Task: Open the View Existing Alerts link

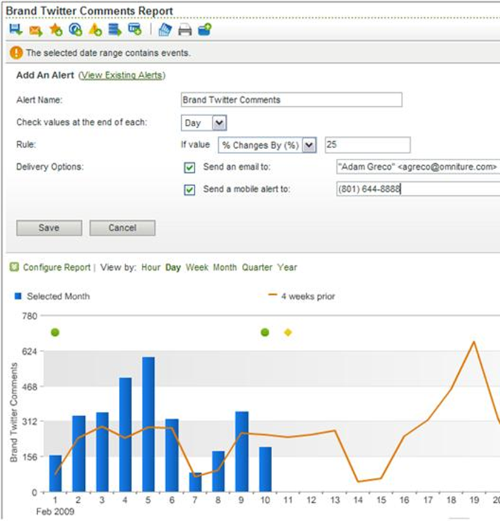Action: coord(122,75)
